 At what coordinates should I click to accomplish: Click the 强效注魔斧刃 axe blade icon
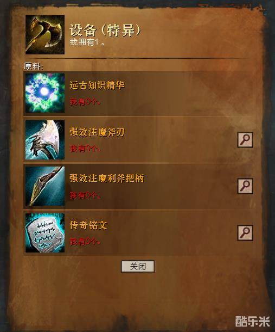(45, 140)
